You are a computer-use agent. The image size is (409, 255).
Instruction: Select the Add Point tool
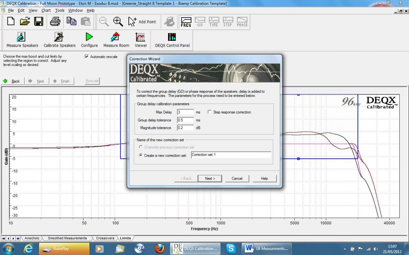[142, 22]
